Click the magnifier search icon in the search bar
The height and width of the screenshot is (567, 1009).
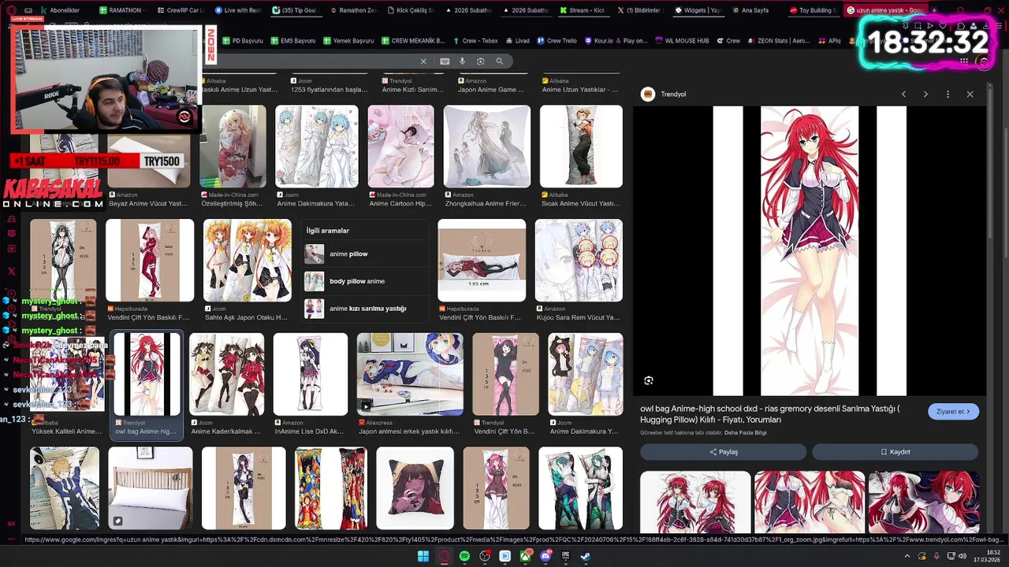click(x=500, y=61)
